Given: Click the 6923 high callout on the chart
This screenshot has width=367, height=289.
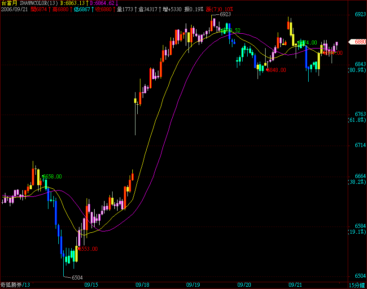Looking at the screenshot, I should pyautogui.click(x=225, y=14).
